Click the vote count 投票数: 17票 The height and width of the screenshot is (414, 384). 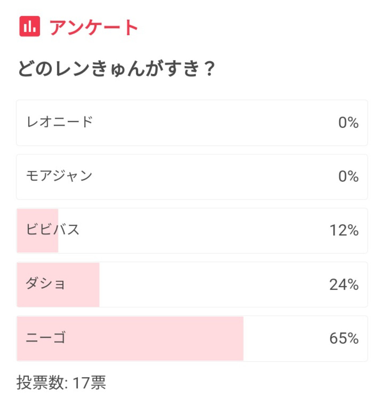click(61, 383)
